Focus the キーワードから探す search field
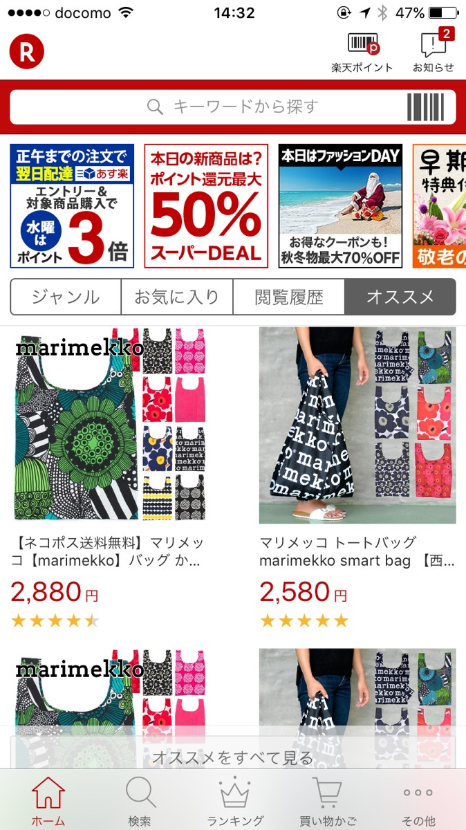Screen dimensions: 466x830 [233, 107]
